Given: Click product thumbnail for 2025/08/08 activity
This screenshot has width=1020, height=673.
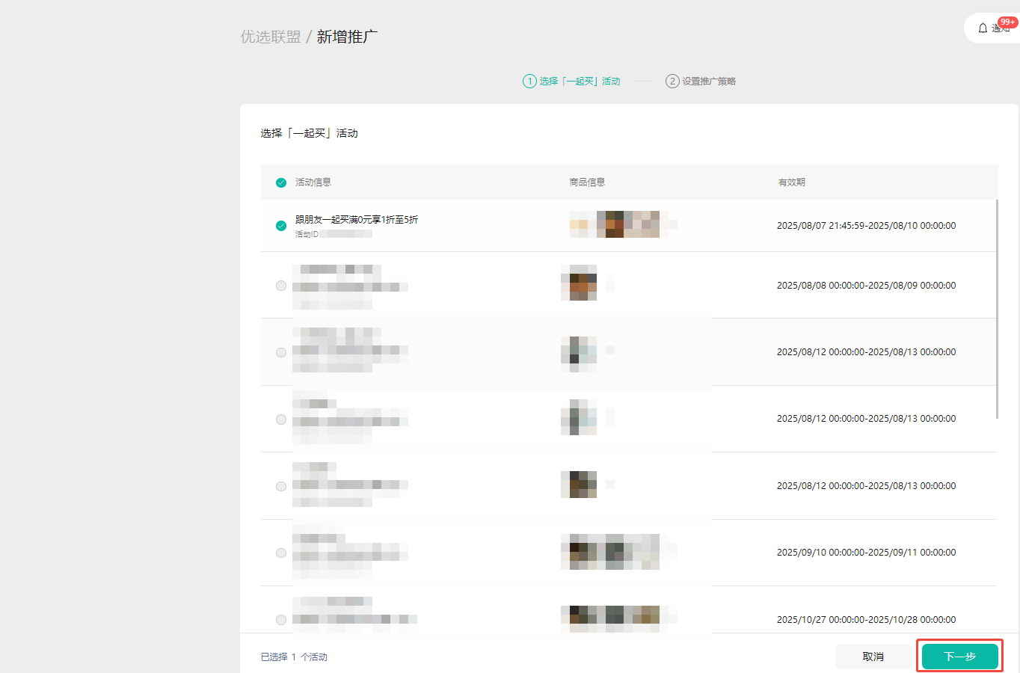Looking at the screenshot, I should point(579,283).
